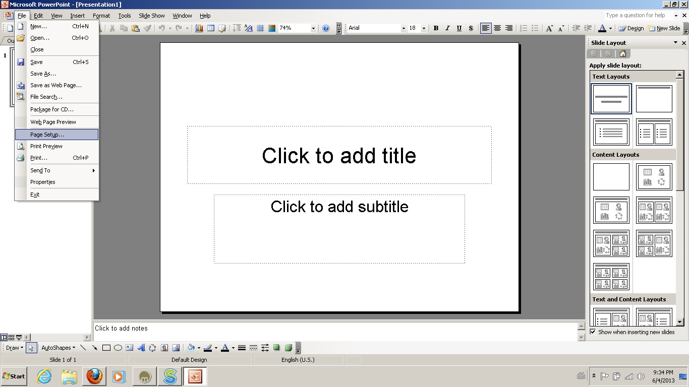
Task: Open the Insert menu
Action: pyautogui.click(x=78, y=16)
